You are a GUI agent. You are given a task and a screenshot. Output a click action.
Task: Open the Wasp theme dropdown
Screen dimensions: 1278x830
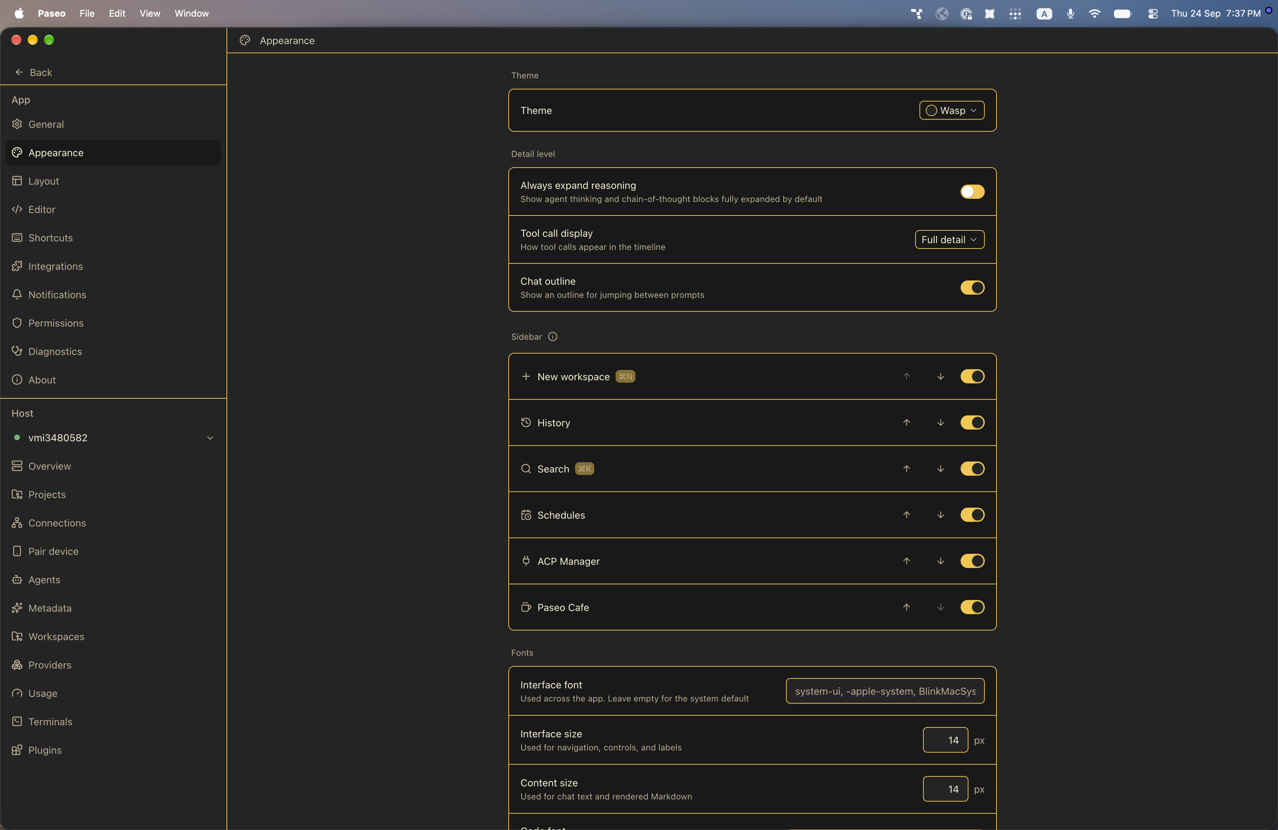point(951,110)
